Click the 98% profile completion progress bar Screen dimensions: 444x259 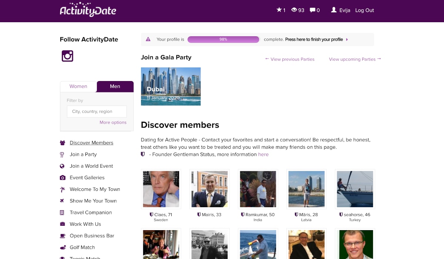(x=223, y=40)
